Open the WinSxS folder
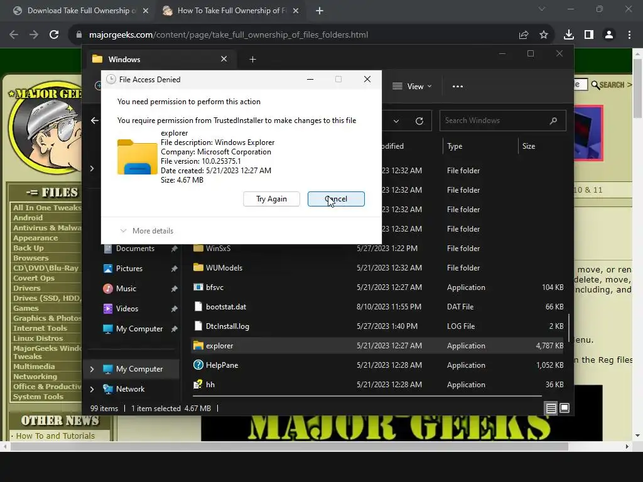This screenshot has width=643, height=482. tap(377, 248)
